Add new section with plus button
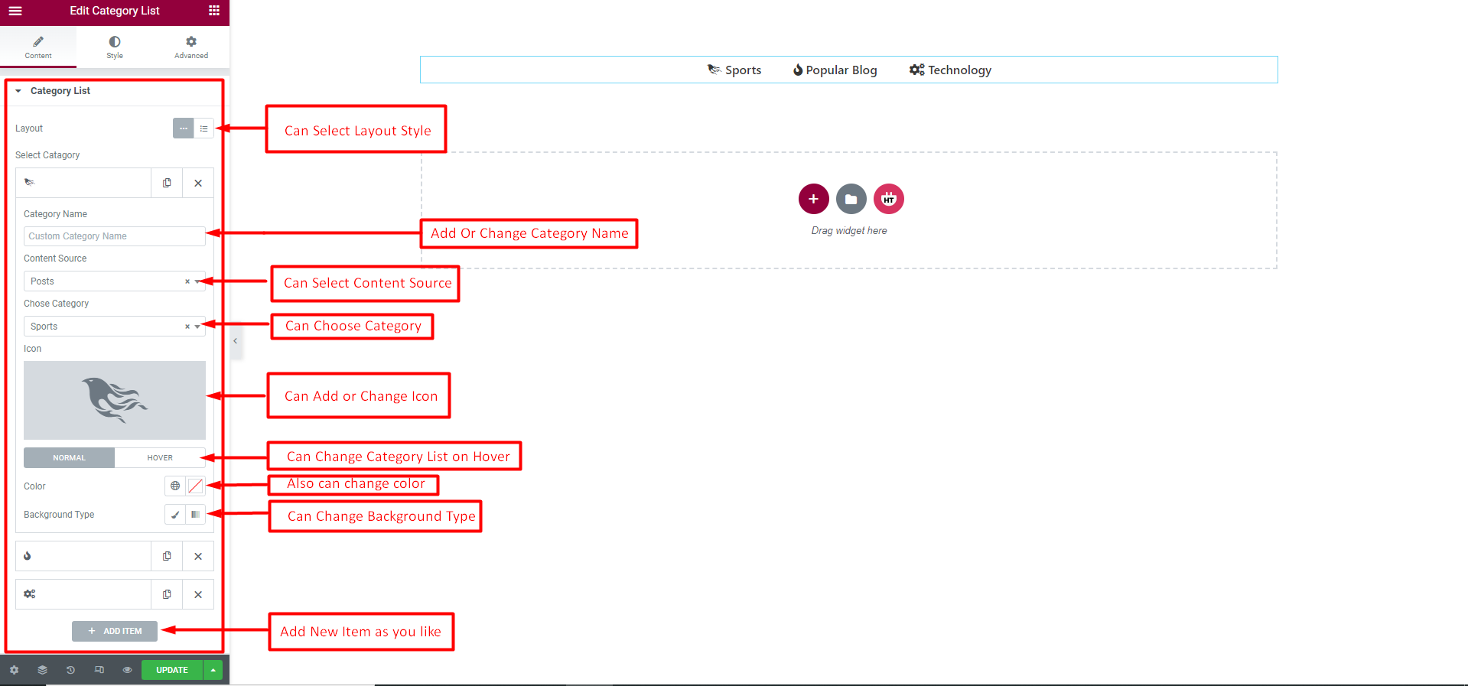This screenshot has width=1468, height=686. pos(813,199)
